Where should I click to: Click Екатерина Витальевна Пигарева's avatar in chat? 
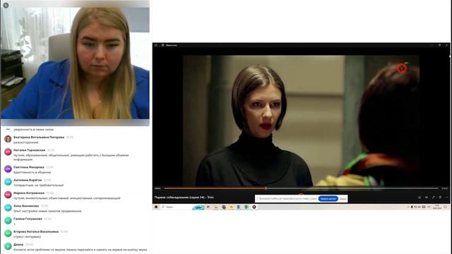[x=8, y=139]
